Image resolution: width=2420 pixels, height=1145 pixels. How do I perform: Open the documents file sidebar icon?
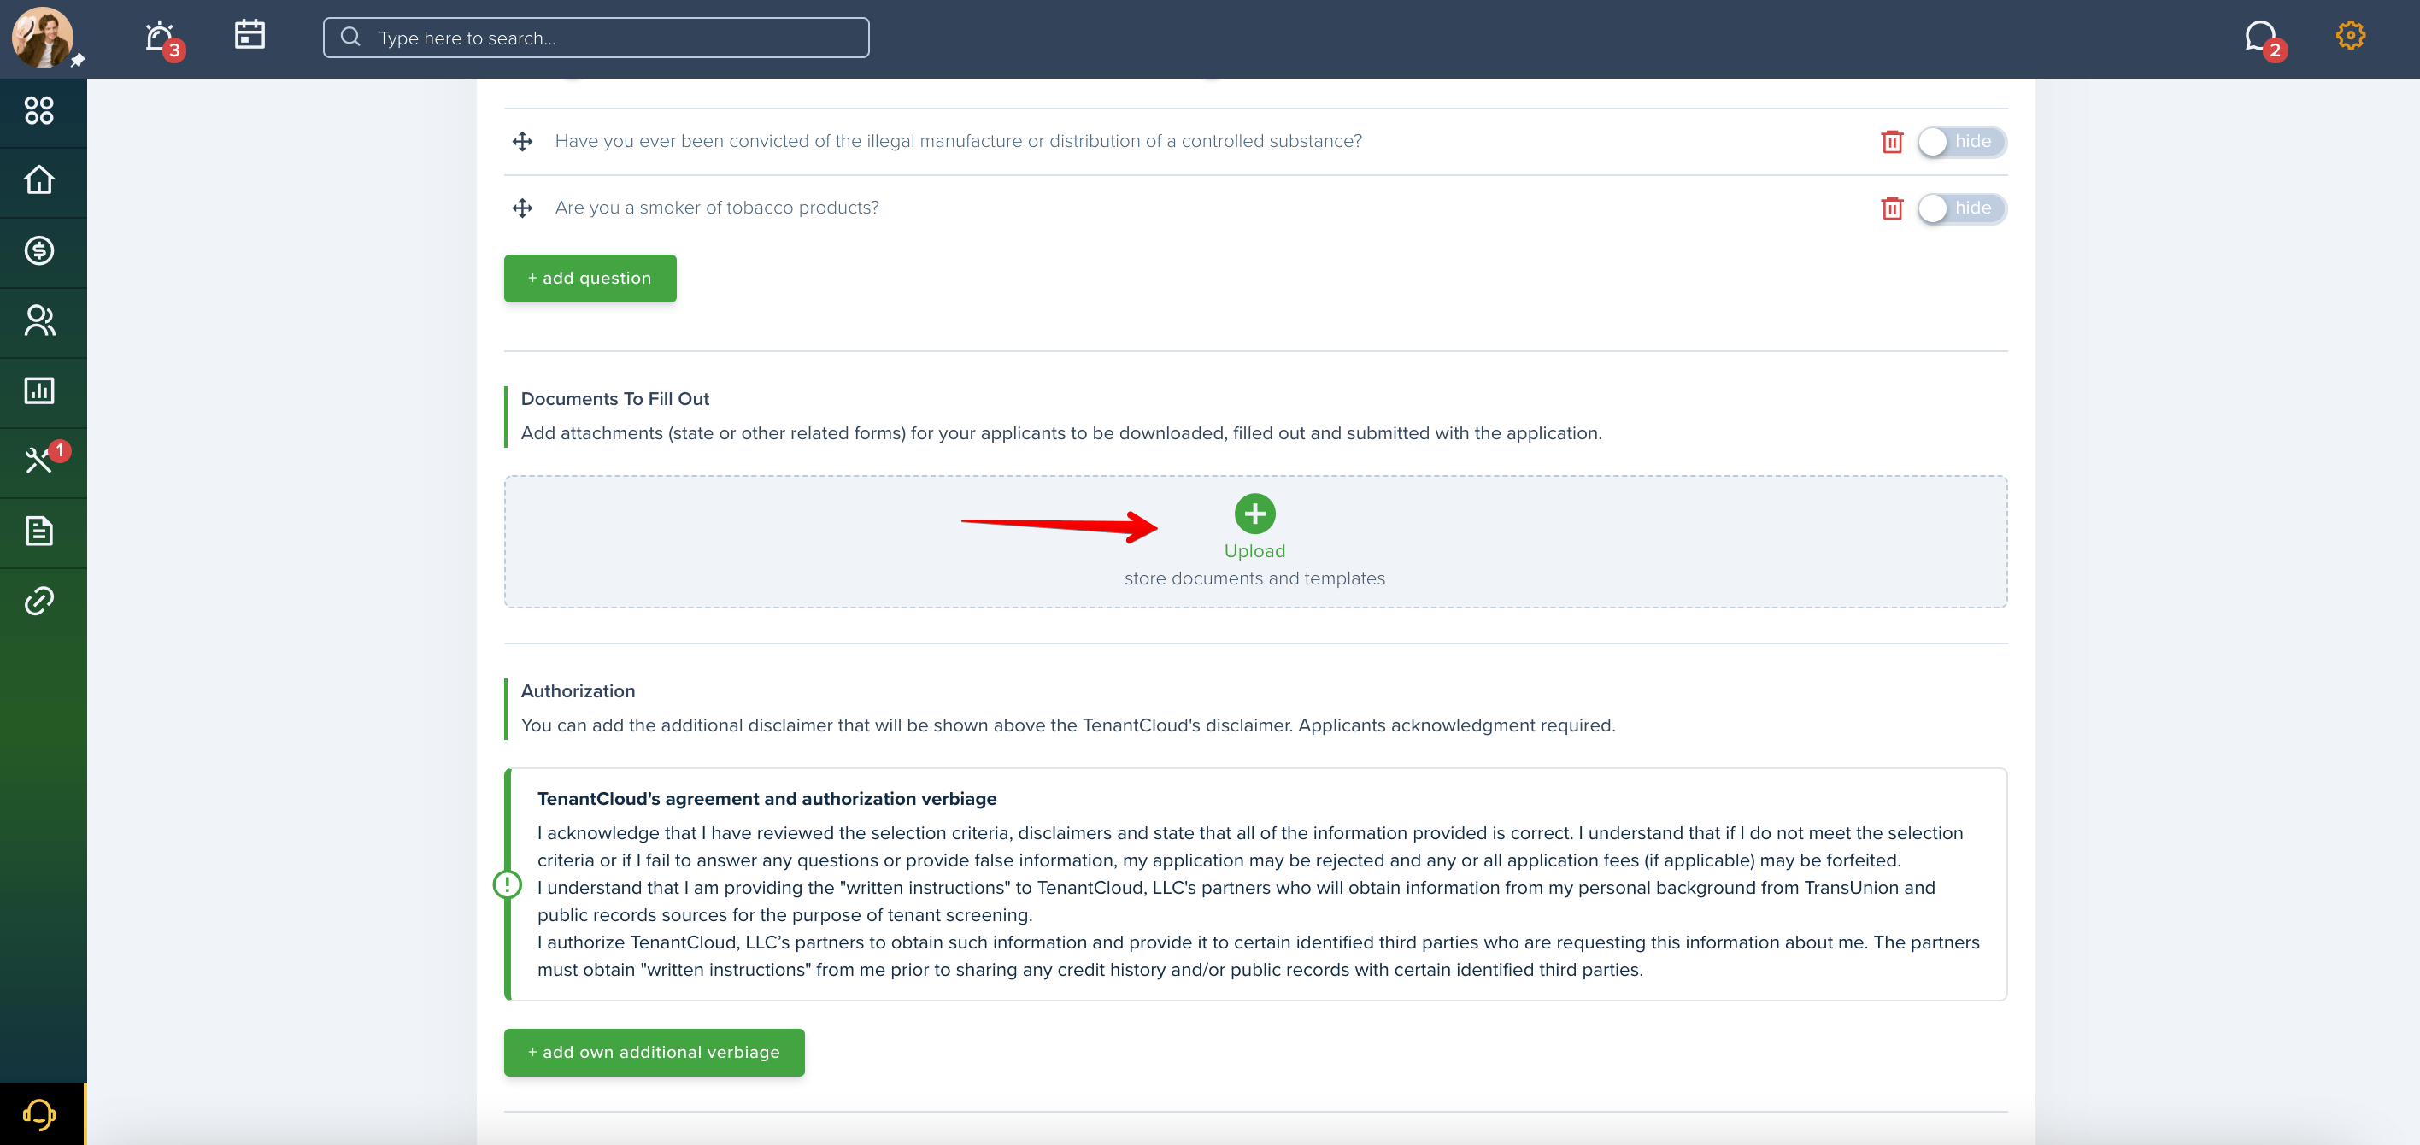(x=38, y=531)
